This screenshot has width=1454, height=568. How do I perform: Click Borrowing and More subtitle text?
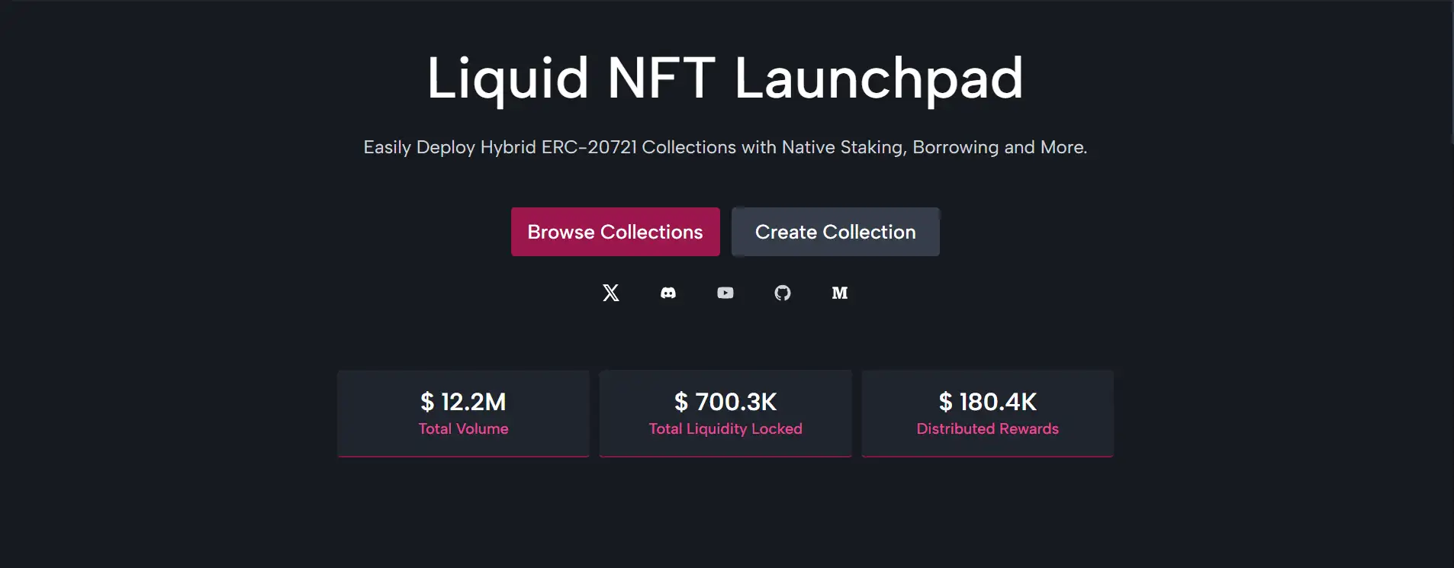[999, 147]
